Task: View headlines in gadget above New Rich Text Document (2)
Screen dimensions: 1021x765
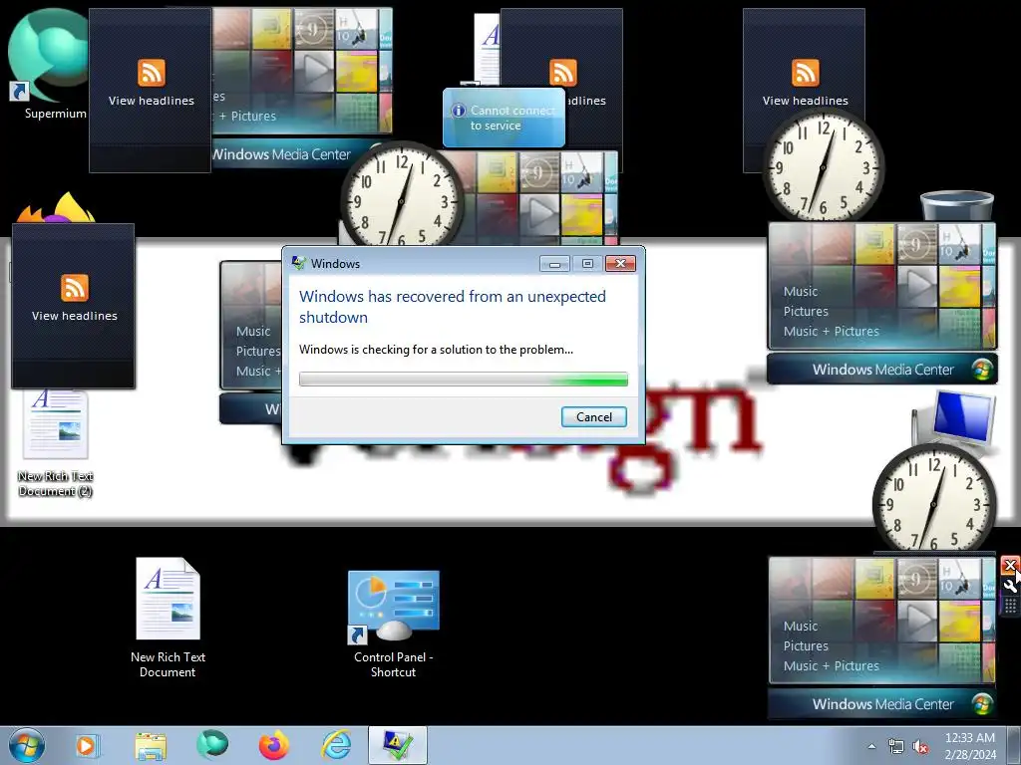Action: (x=74, y=316)
